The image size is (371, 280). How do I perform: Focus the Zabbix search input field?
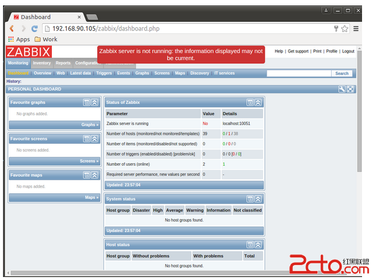pyautogui.click(x=299, y=73)
